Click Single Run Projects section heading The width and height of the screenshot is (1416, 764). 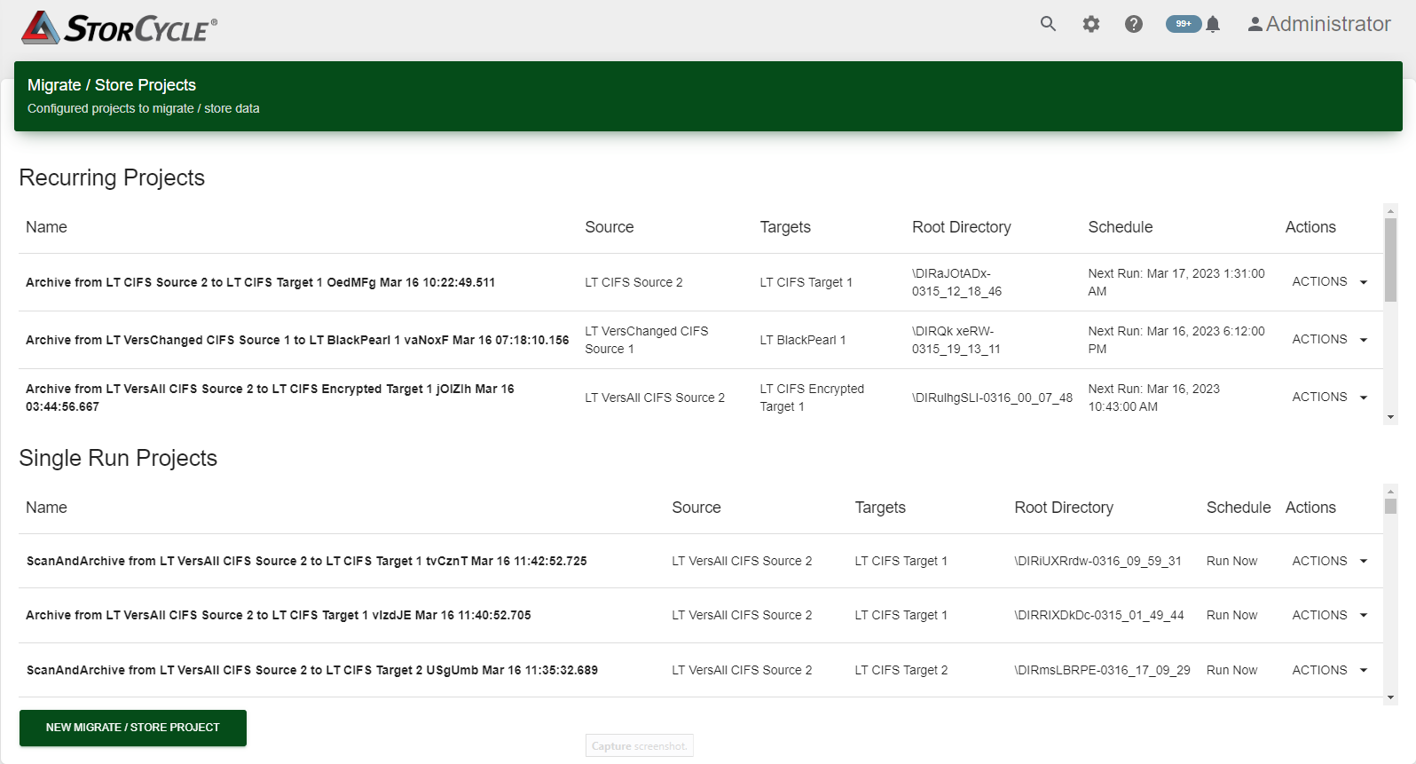[x=118, y=458]
